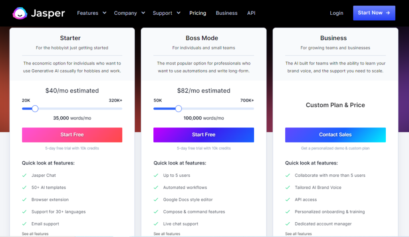Click the checkmark beside Email support
The image size is (409, 237).
tap(24, 224)
